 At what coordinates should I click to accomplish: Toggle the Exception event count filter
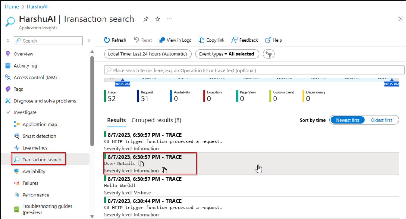point(213,96)
